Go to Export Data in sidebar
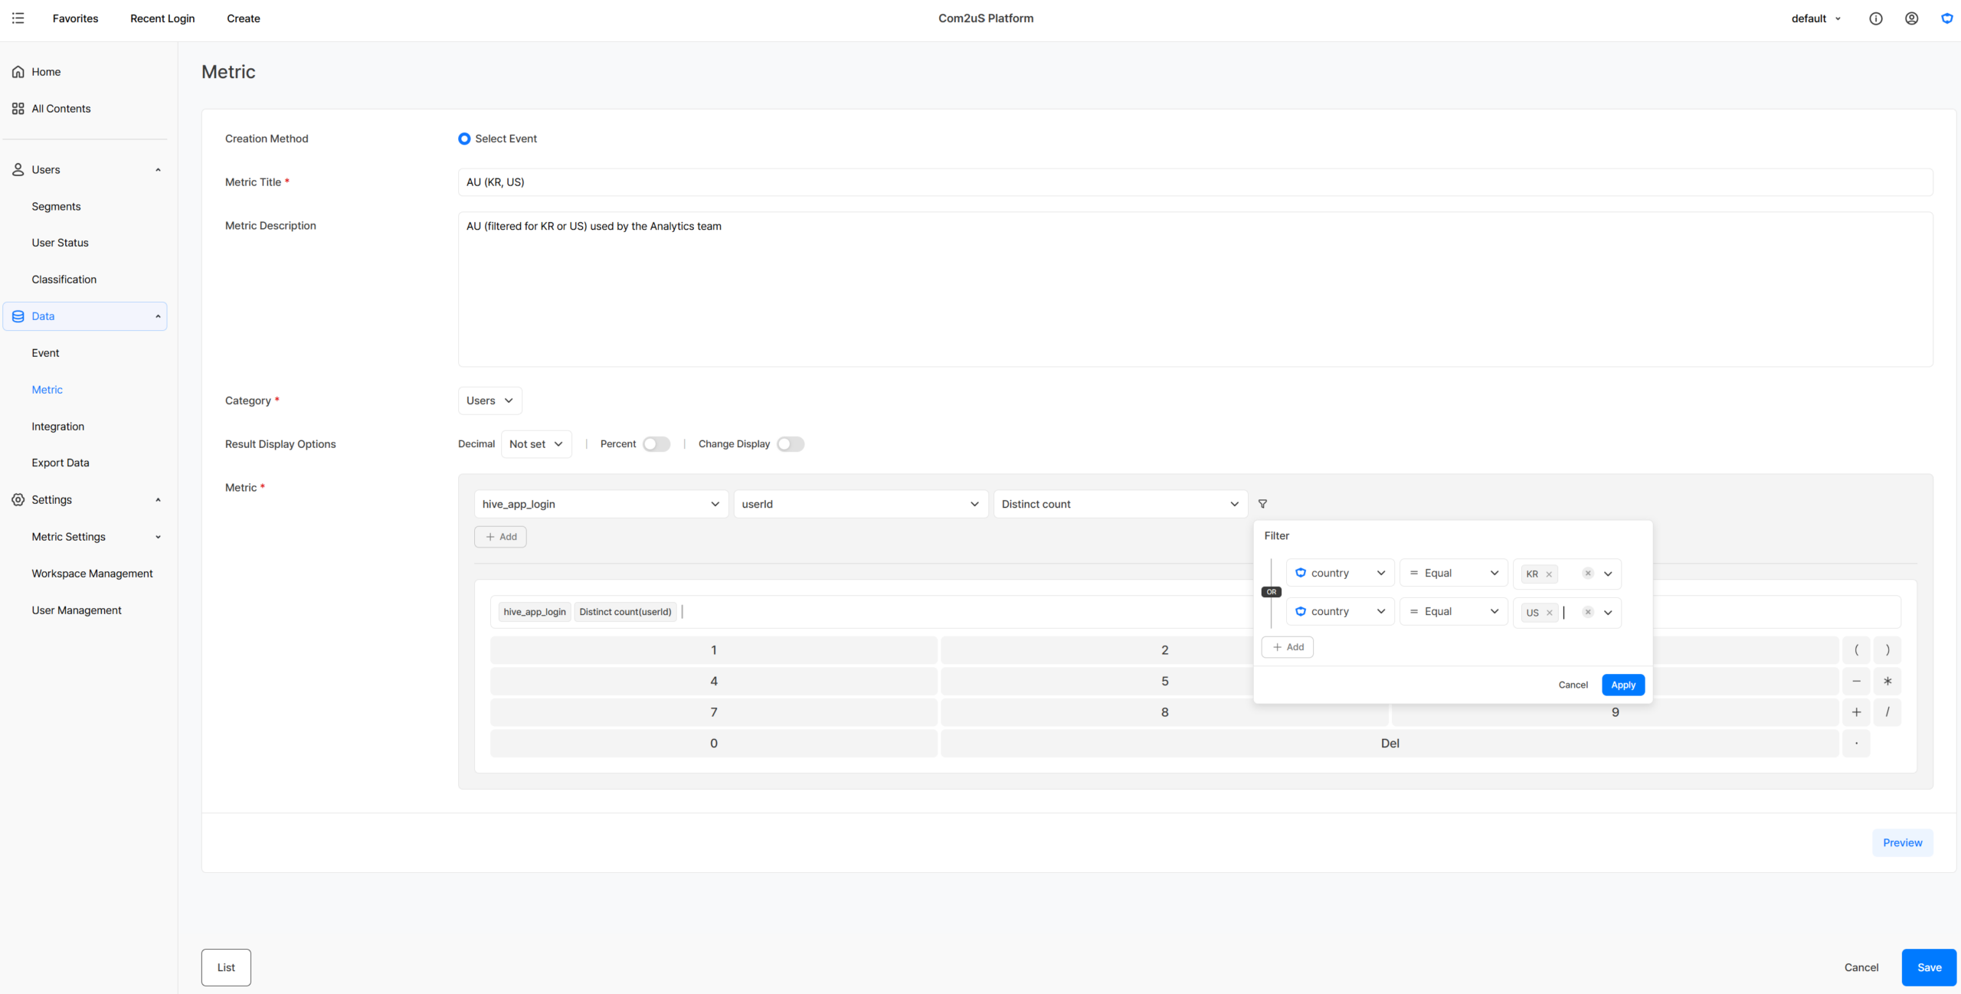 (x=61, y=463)
